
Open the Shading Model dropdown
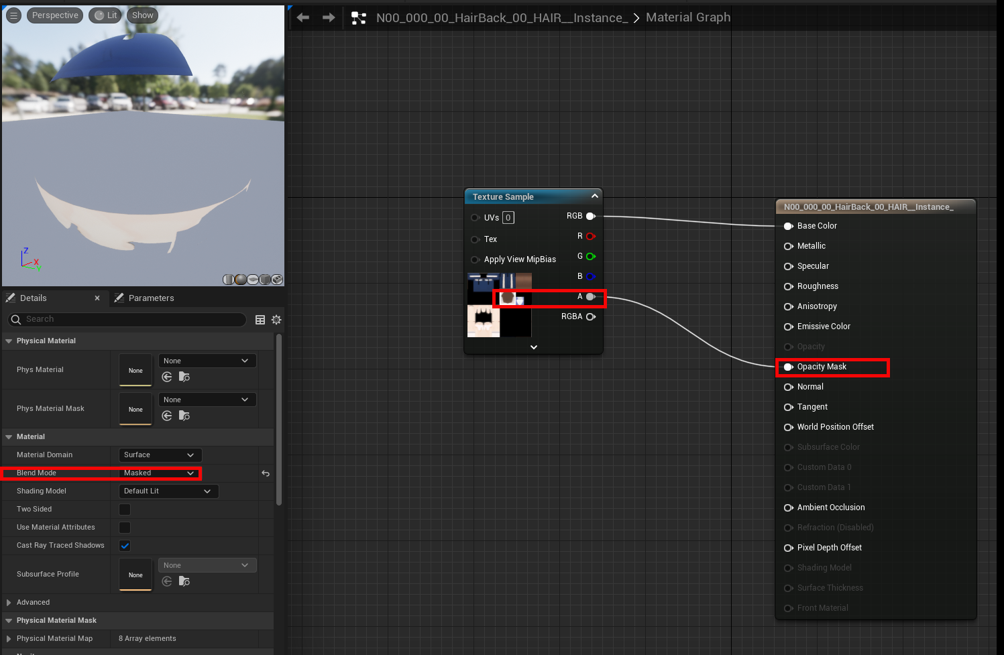point(168,491)
